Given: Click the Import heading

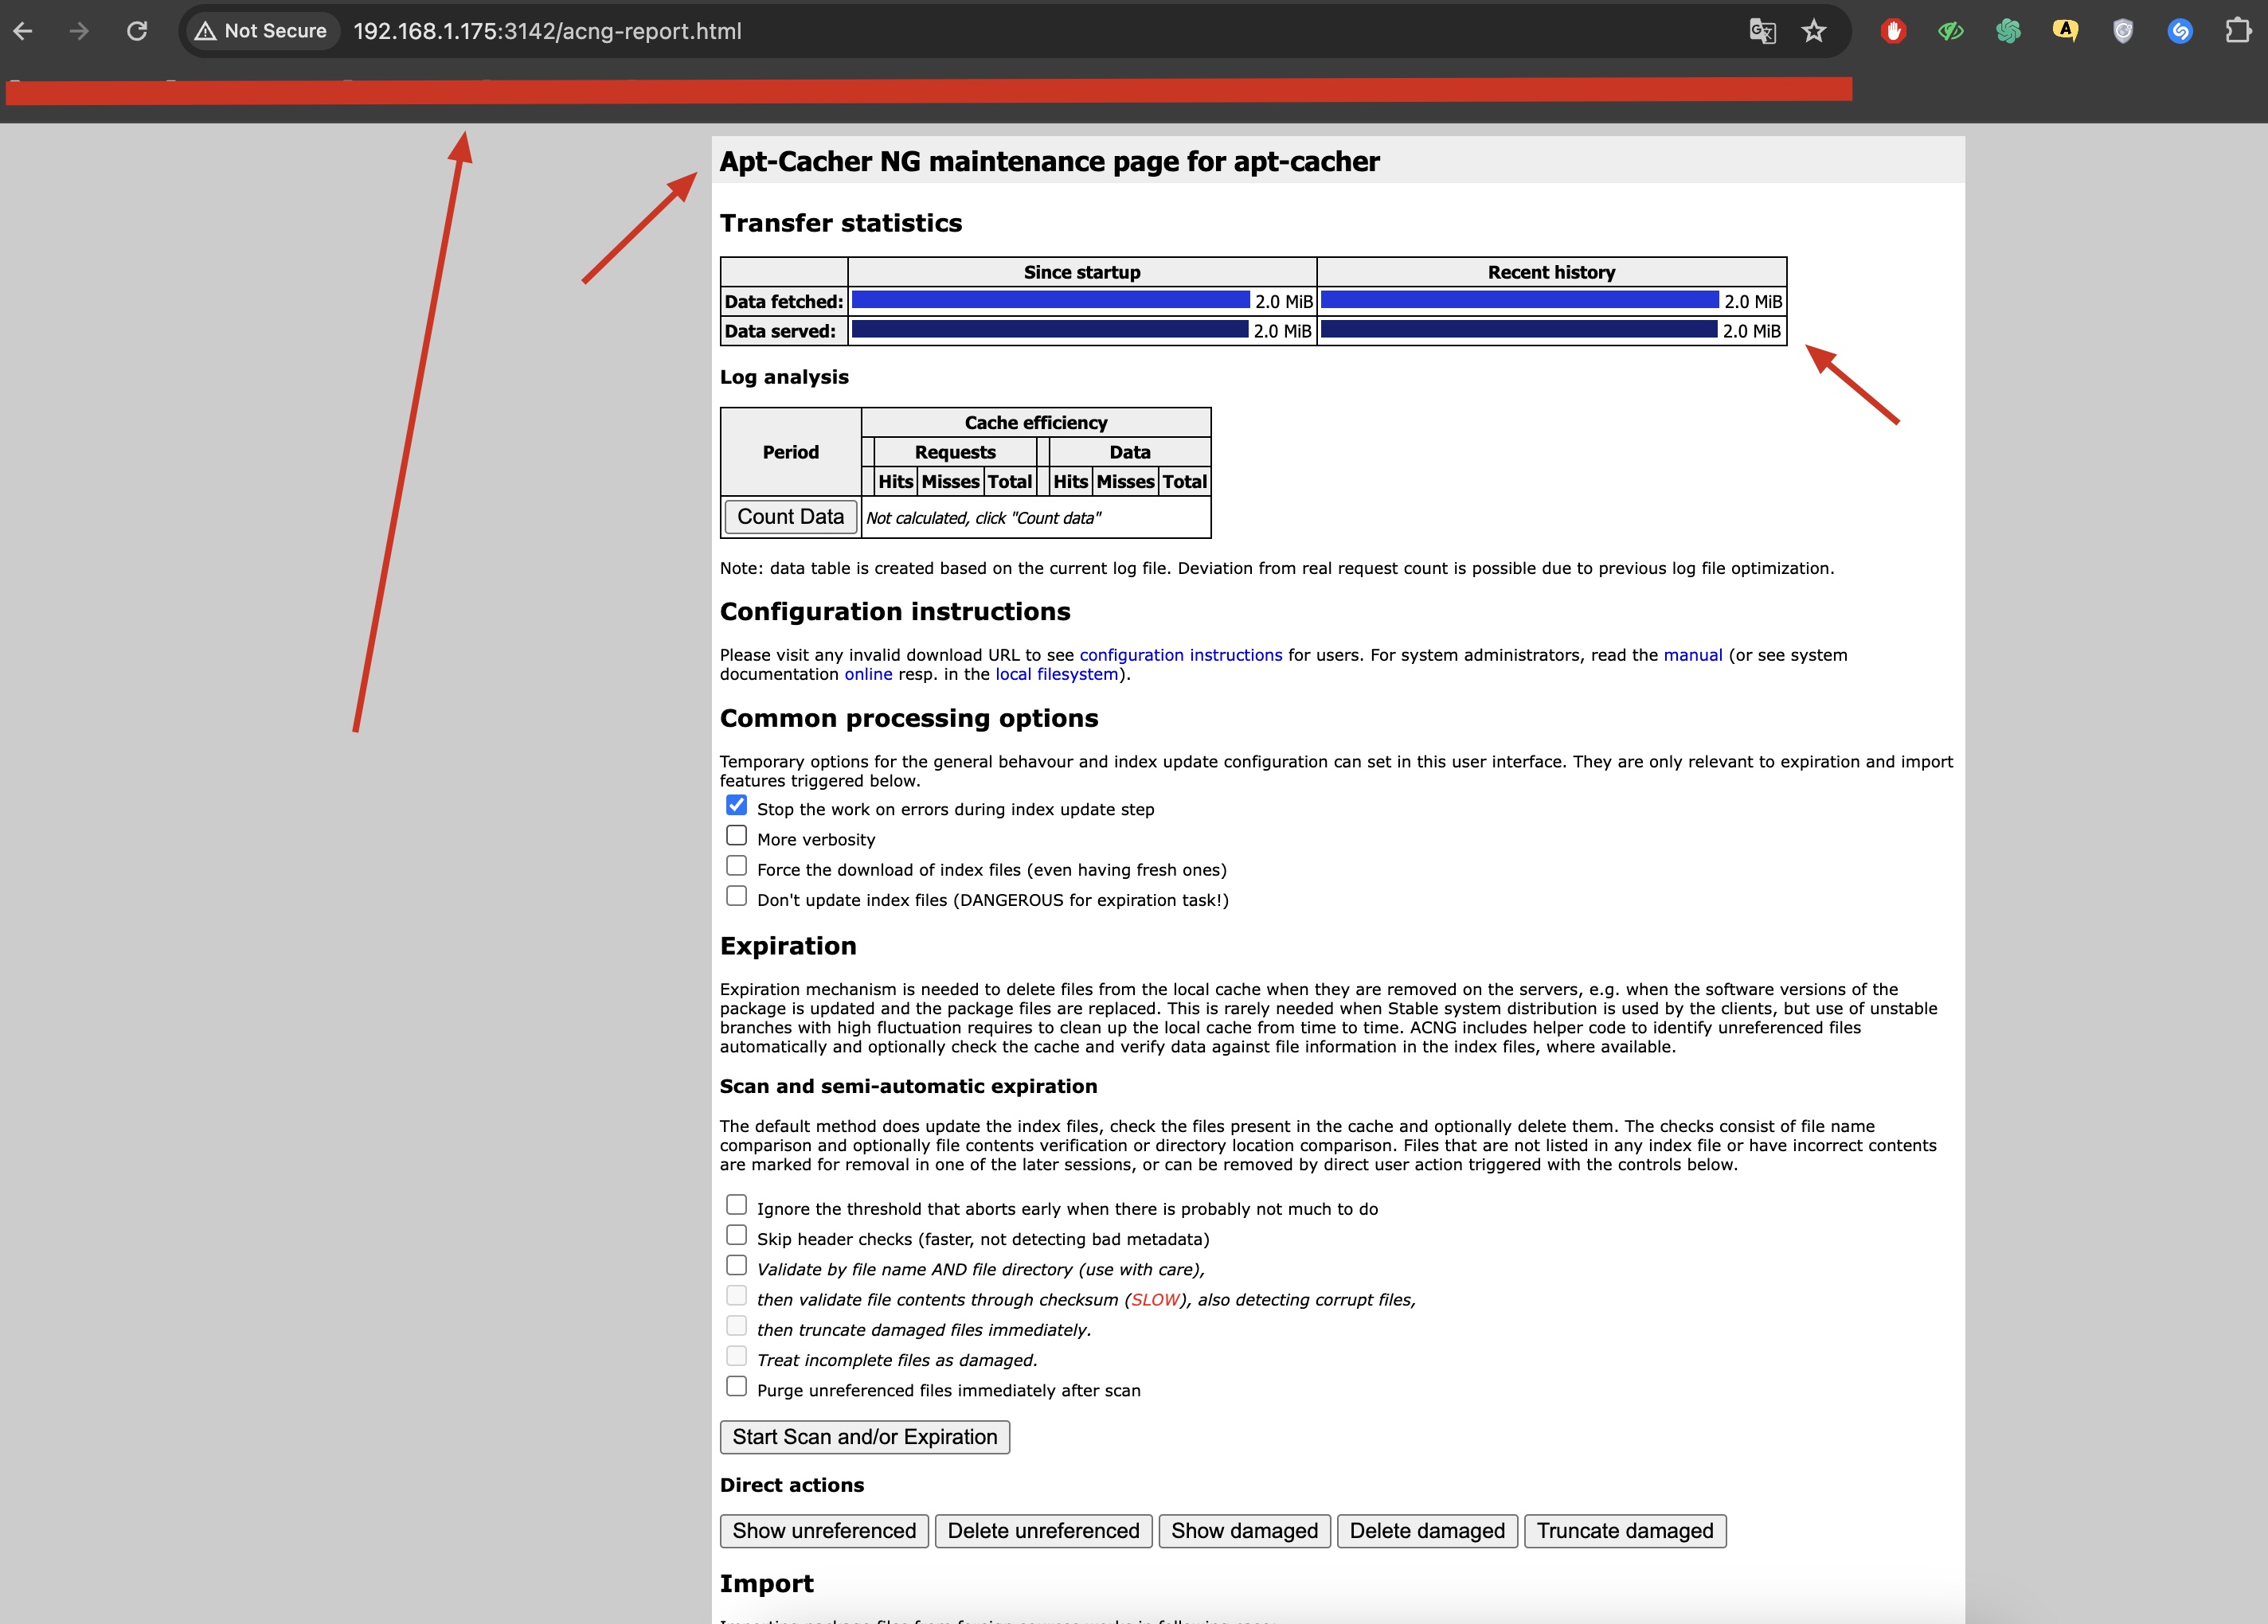Looking at the screenshot, I should (x=767, y=1584).
